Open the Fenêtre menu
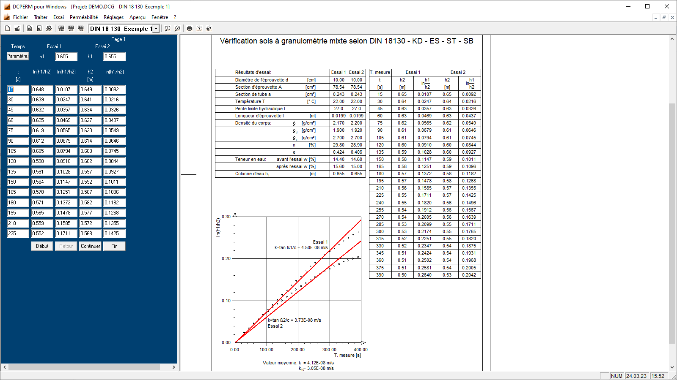The height and width of the screenshot is (380, 677). tap(160, 17)
